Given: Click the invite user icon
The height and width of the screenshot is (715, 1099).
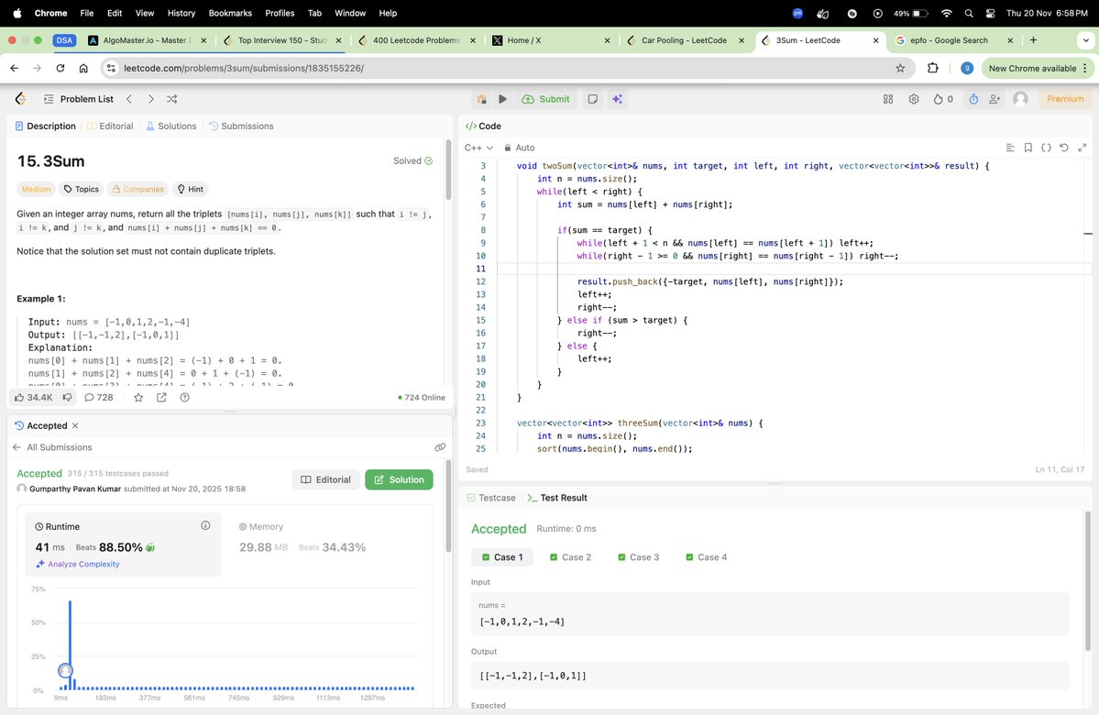Looking at the screenshot, I should tap(995, 99).
